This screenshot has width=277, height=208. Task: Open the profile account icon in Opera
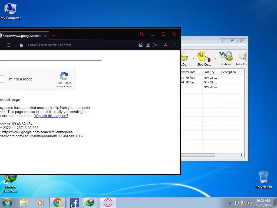point(166,45)
